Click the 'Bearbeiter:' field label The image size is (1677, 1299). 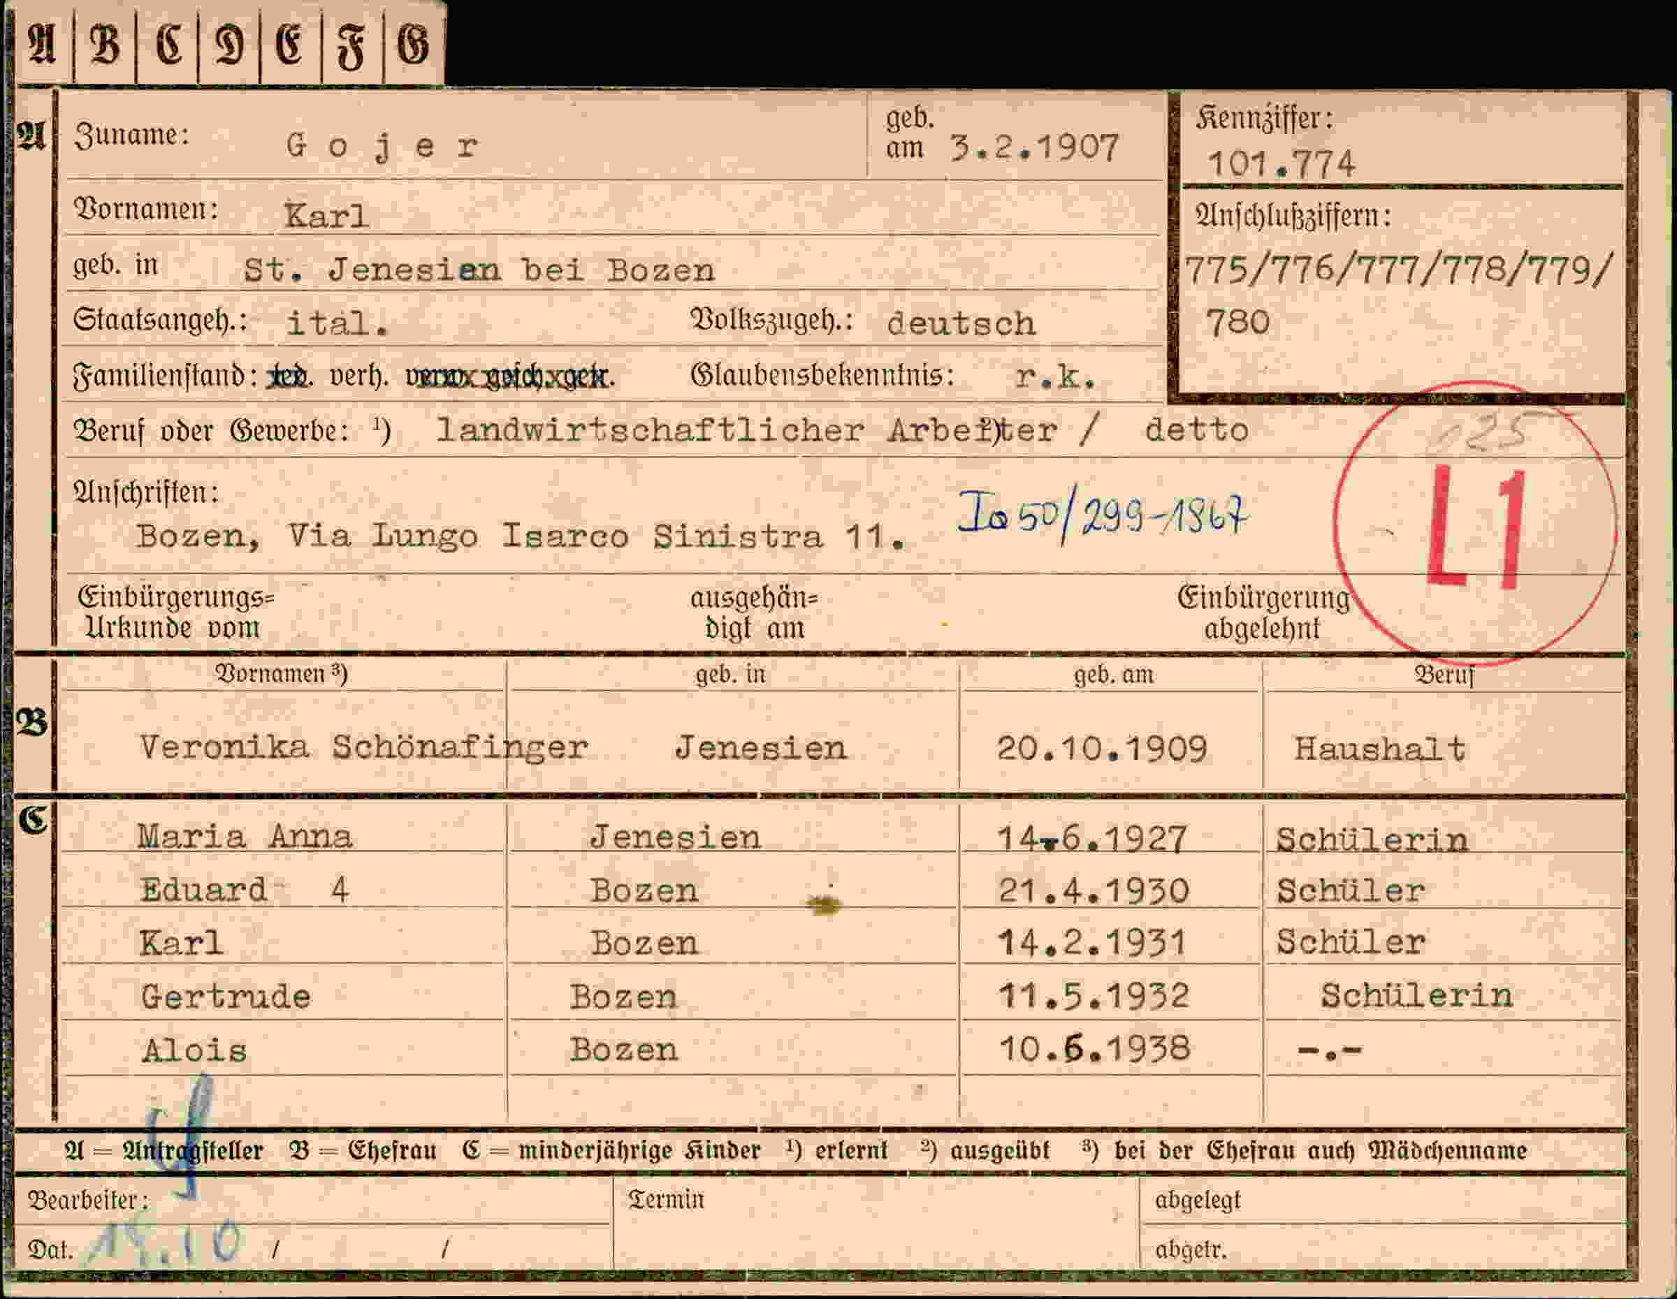click(88, 1199)
